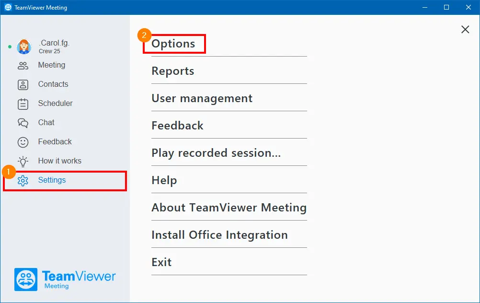This screenshot has height=303, width=480.
Task: Click the green online status dot
Action: click(10, 47)
